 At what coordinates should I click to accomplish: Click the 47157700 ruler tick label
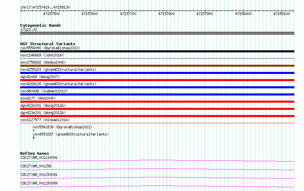tap(128, 14)
